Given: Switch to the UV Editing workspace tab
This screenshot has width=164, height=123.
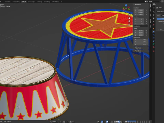Looking at the screenshot, I should coord(47,2).
